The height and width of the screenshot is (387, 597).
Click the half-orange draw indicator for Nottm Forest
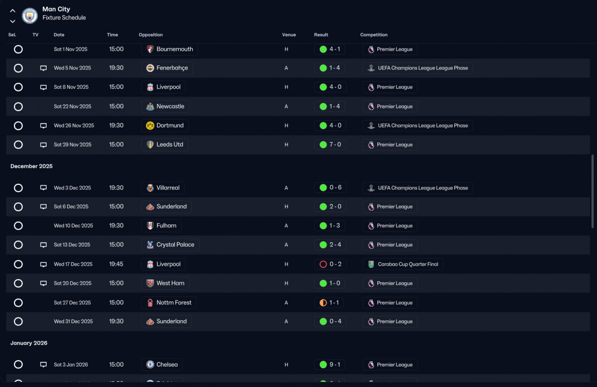click(323, 303)
